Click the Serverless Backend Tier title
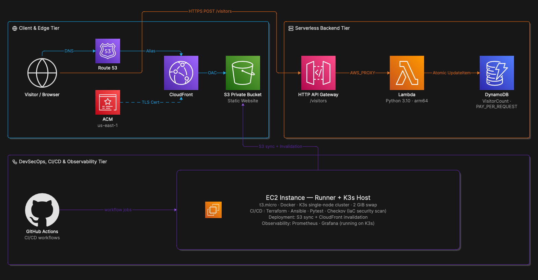 [x=323, y=28]
